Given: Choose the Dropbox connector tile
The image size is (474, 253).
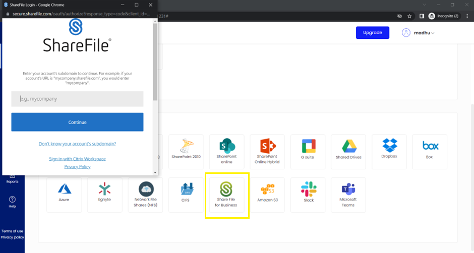Looking at the screenshot, I should 389,152.
